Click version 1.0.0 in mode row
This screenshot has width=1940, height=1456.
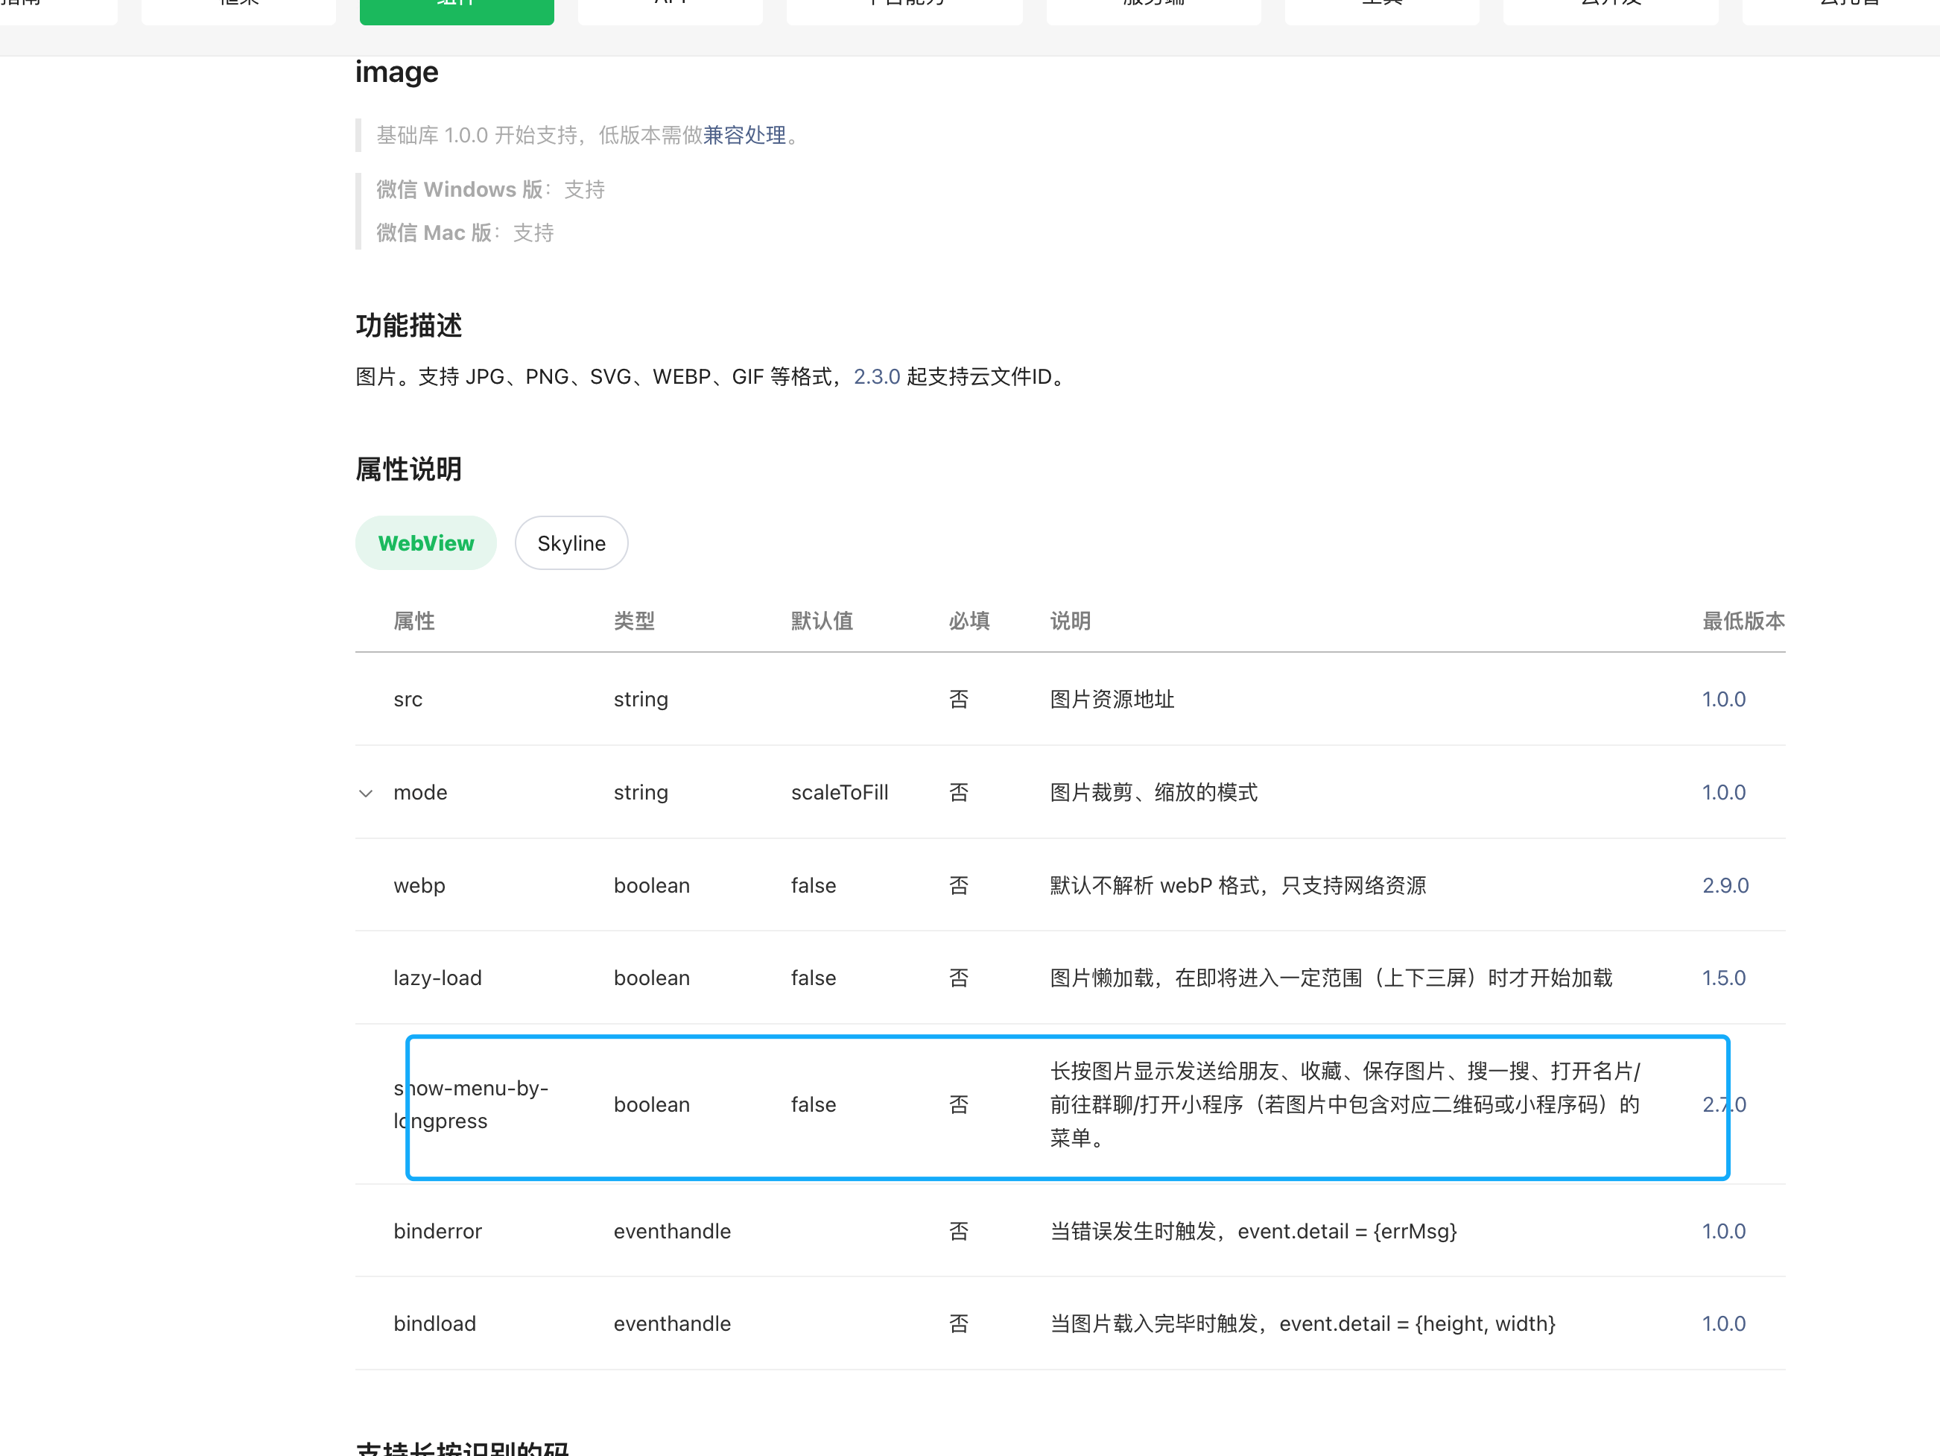pyautogui.click(x=1723, y=792)
